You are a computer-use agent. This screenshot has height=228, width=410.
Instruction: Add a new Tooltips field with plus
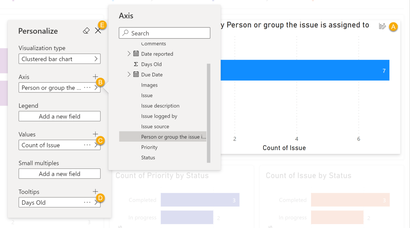[95, 192]
